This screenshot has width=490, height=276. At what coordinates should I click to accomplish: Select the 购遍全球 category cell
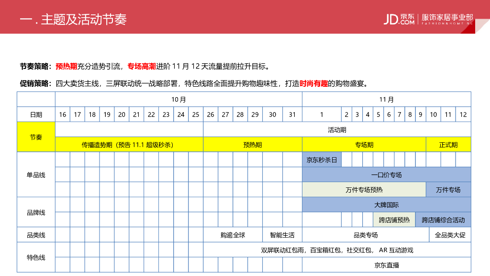click(x=233, y=235)
